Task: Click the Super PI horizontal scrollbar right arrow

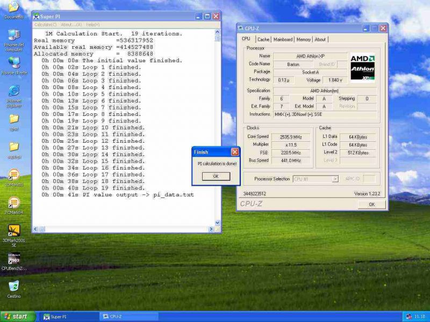Action: coord(211,229)
